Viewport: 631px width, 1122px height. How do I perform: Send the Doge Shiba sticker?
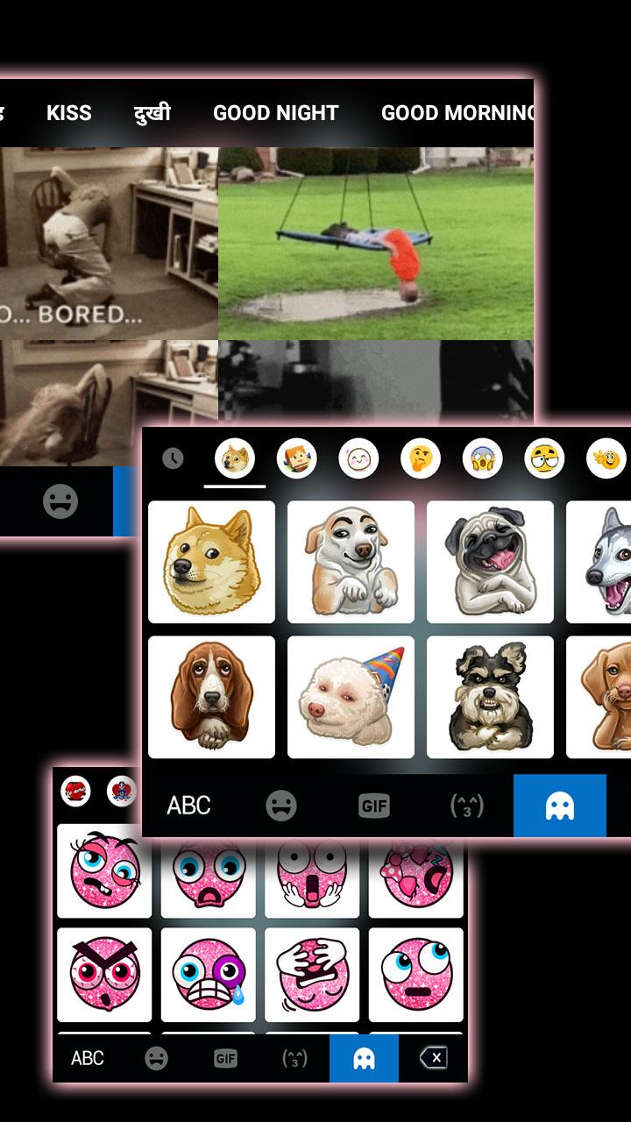(211, 562)
